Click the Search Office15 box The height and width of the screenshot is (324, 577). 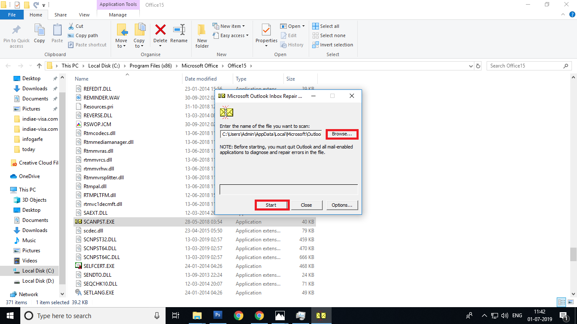(529, 66)
